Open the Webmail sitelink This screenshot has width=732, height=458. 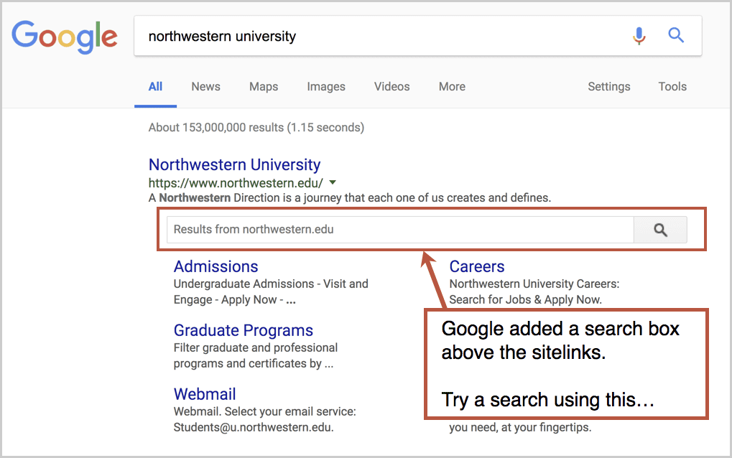pyautogui.click(x=205, y=394)
